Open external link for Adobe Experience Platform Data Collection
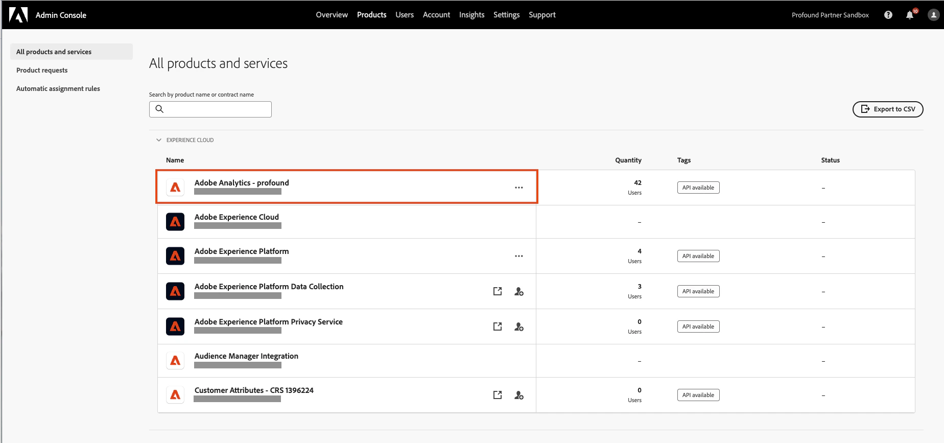The image size is (944, 443). [498, 291]
